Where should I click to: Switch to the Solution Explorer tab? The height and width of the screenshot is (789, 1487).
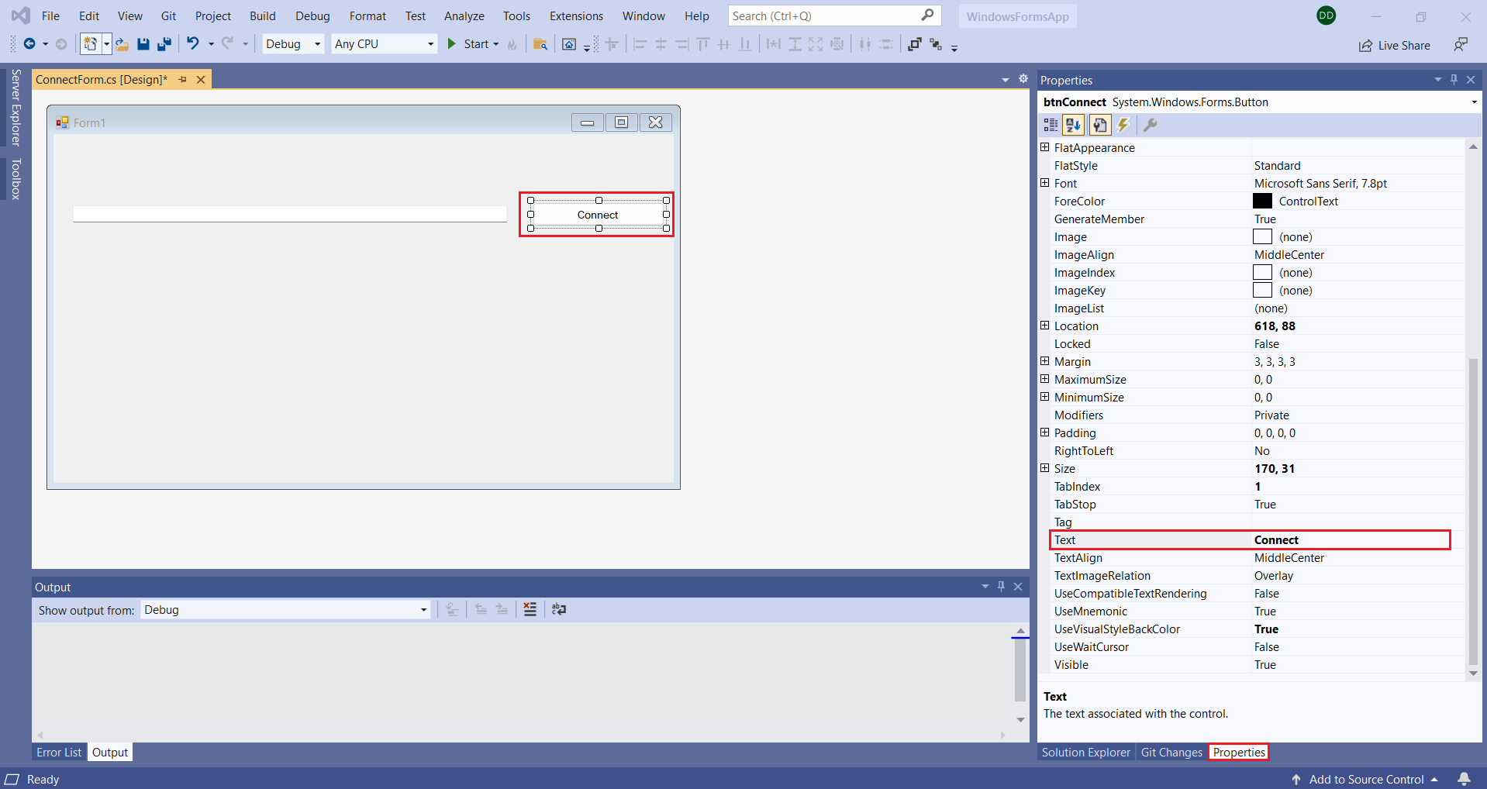pos(1085,753)
